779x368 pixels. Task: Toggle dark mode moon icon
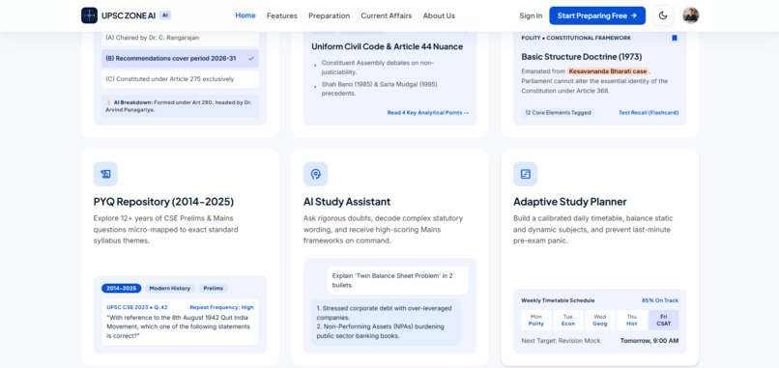(663, 15)
